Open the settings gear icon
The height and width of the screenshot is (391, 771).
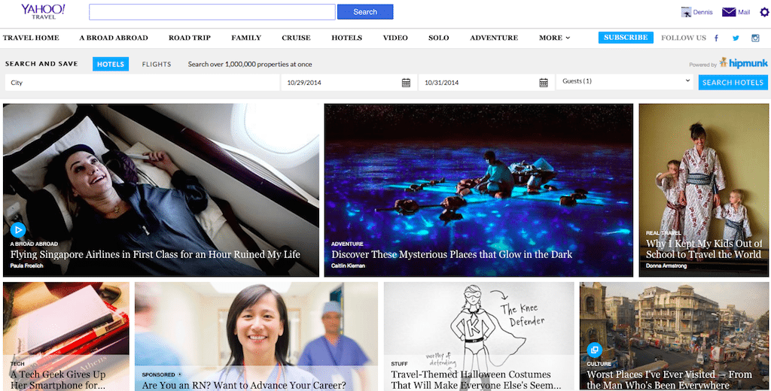coord(764,12)
